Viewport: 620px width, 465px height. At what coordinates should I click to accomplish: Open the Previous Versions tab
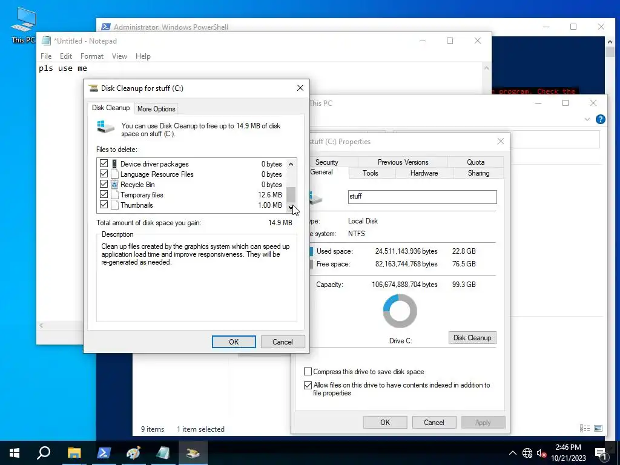(403, 162)
